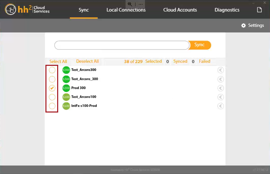Open the document icon in the top bar
270x174 pixels.
[259, 10]
